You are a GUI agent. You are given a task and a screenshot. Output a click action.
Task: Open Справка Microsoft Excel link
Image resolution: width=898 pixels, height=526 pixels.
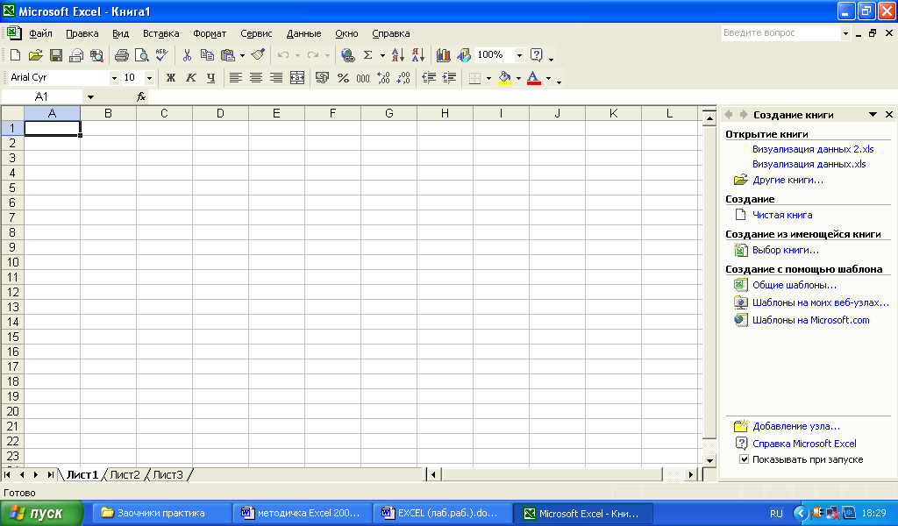804,443
